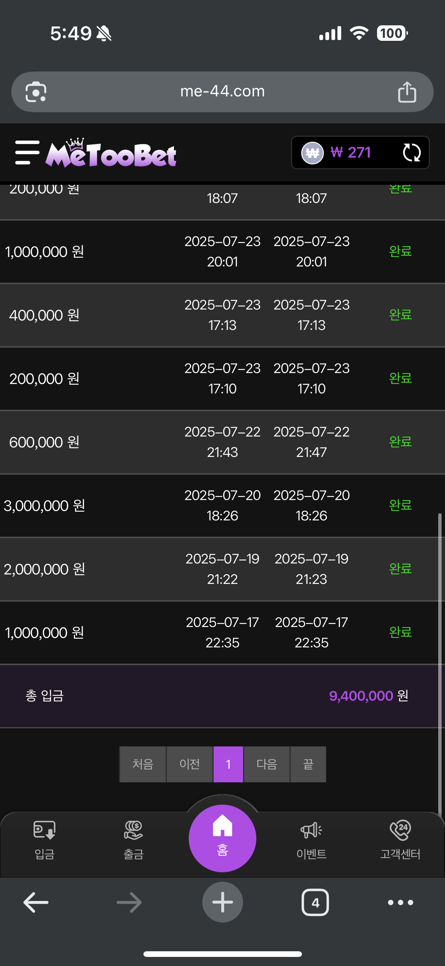Open the browser three-dot more menu
Viewport: 445px width, 966px height.
pos(400,903)
